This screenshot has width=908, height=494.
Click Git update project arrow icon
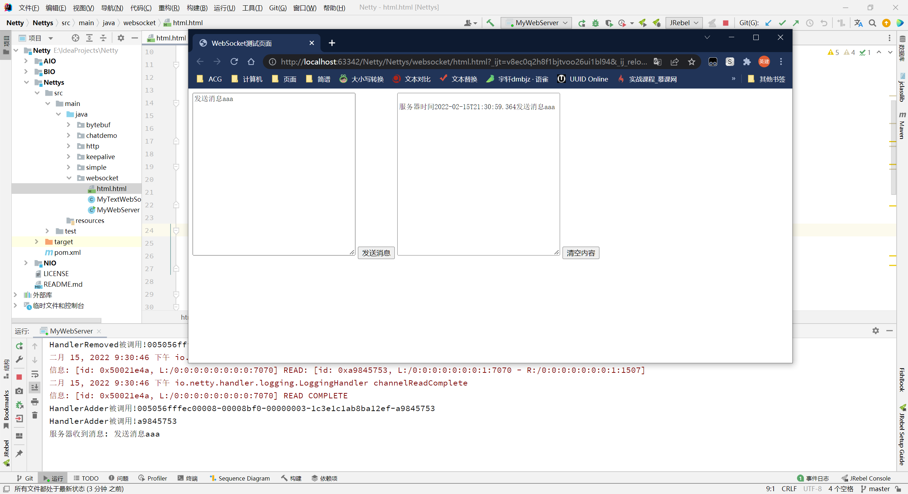768,23
